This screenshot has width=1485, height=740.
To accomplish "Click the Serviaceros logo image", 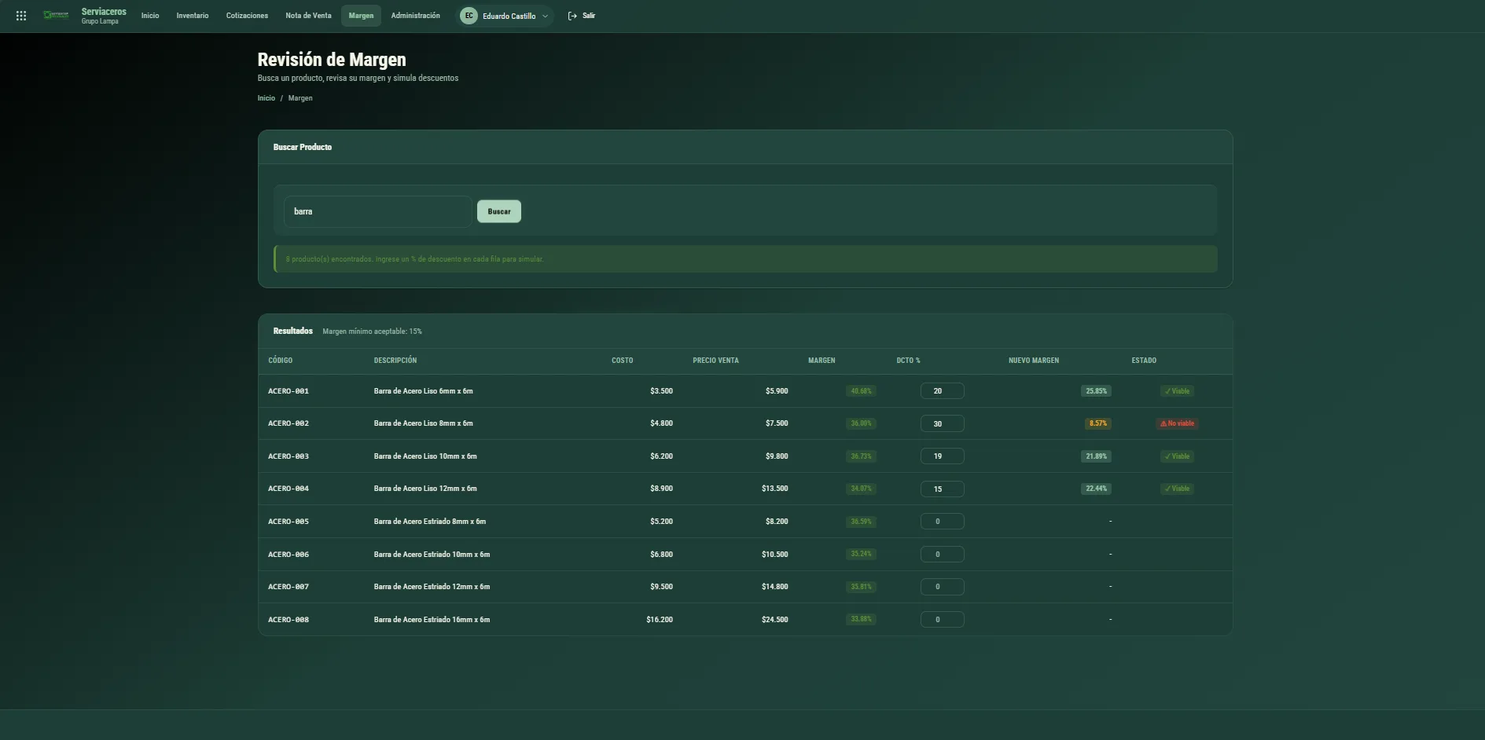I will point(57,16).
